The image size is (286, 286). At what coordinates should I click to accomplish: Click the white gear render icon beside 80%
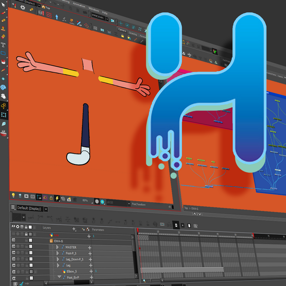97,201
